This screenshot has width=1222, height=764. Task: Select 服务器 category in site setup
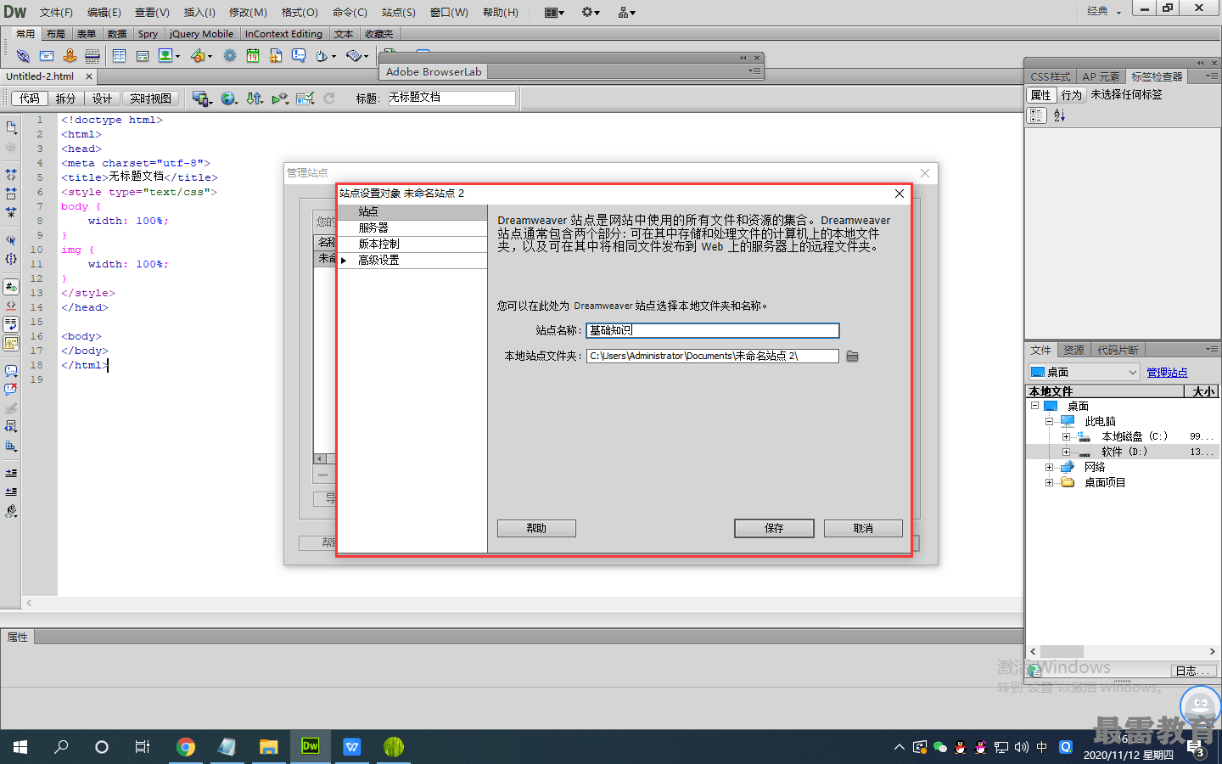point(412,228)
